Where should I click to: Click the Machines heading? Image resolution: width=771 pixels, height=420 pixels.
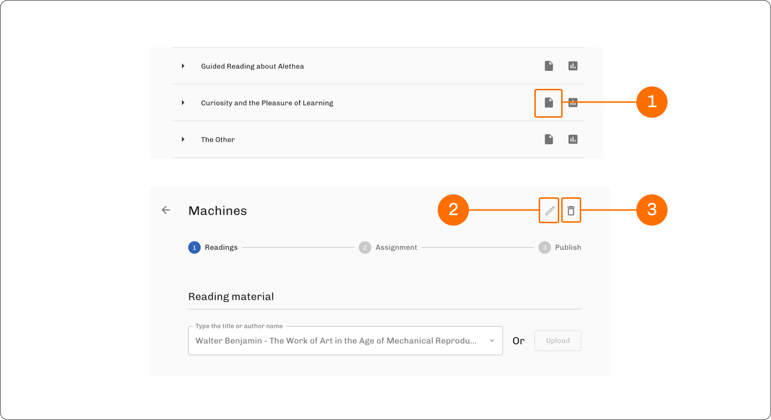tap(218, 210)
